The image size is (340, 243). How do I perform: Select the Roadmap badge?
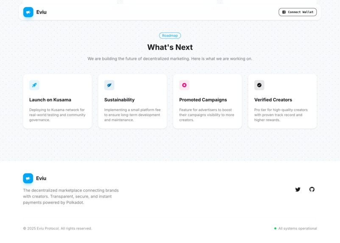[170, 36]
